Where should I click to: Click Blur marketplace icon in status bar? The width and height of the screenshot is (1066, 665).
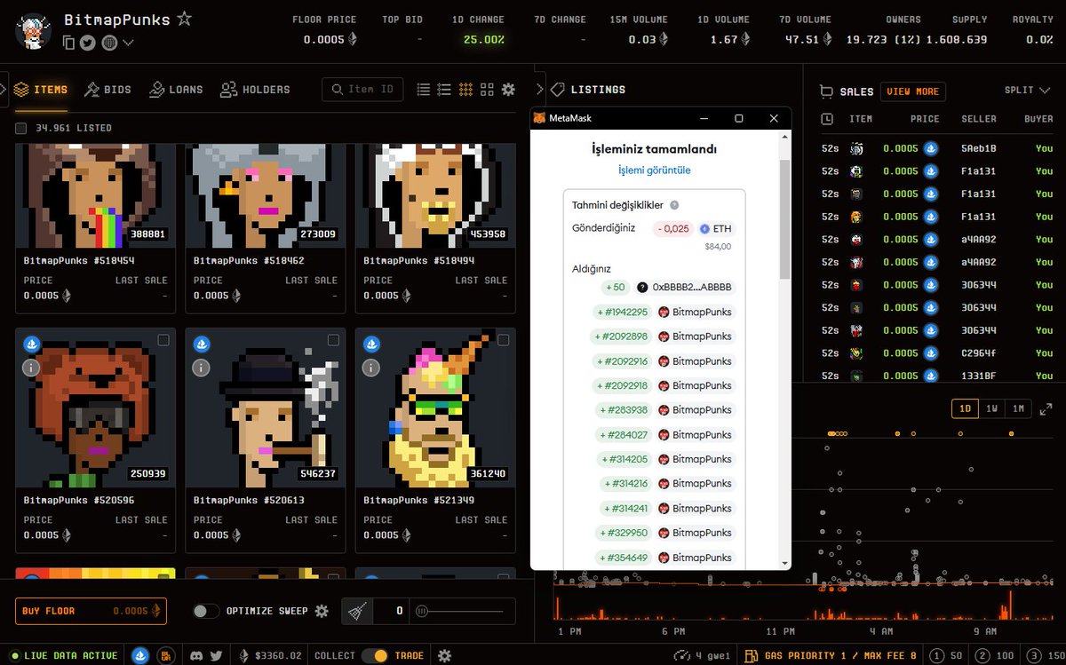click(164, 655)
